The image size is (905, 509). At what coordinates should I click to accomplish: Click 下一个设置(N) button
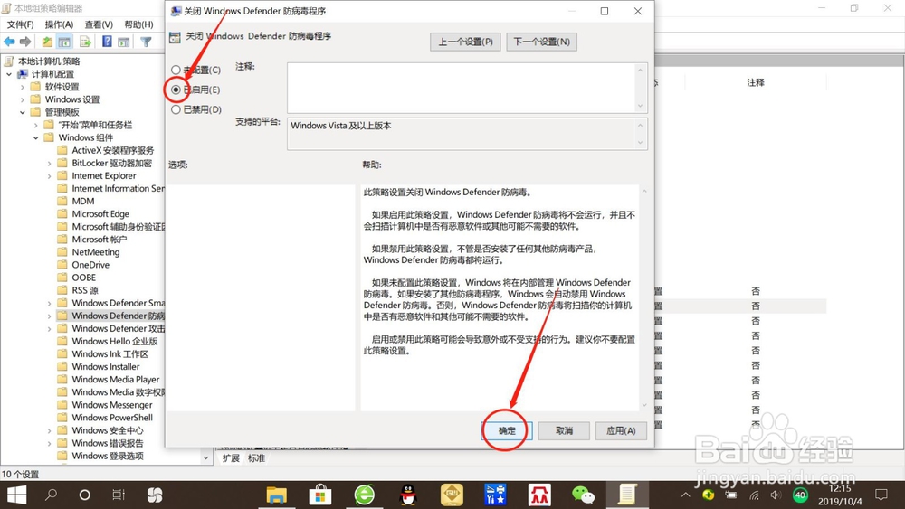click(x=541, y=42)
